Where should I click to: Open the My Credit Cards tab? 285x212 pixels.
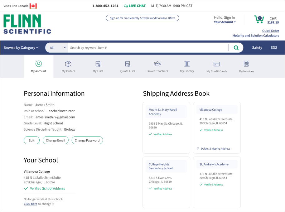(x=217, y=66)
